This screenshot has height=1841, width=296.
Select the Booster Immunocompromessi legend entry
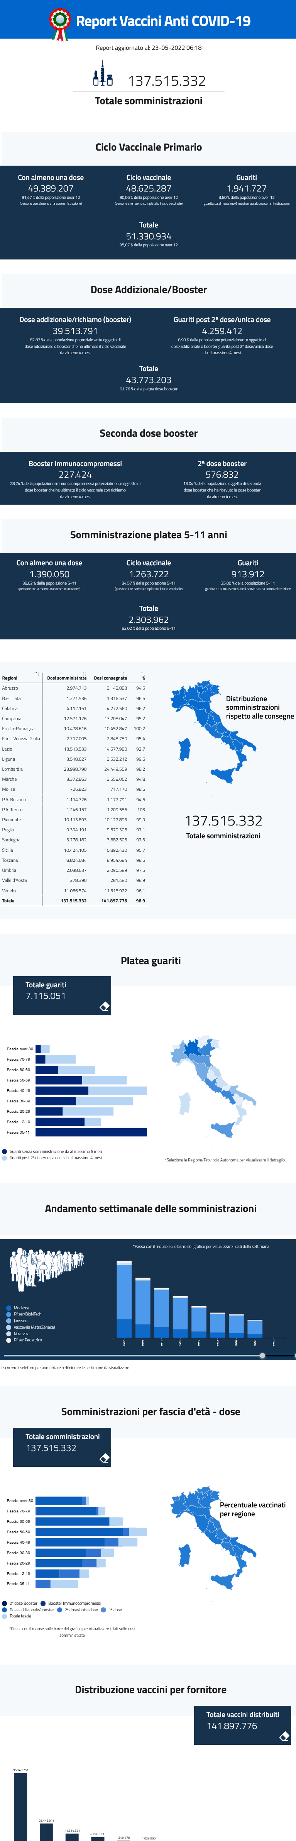pyautogui.click(x=71, y=1603)
